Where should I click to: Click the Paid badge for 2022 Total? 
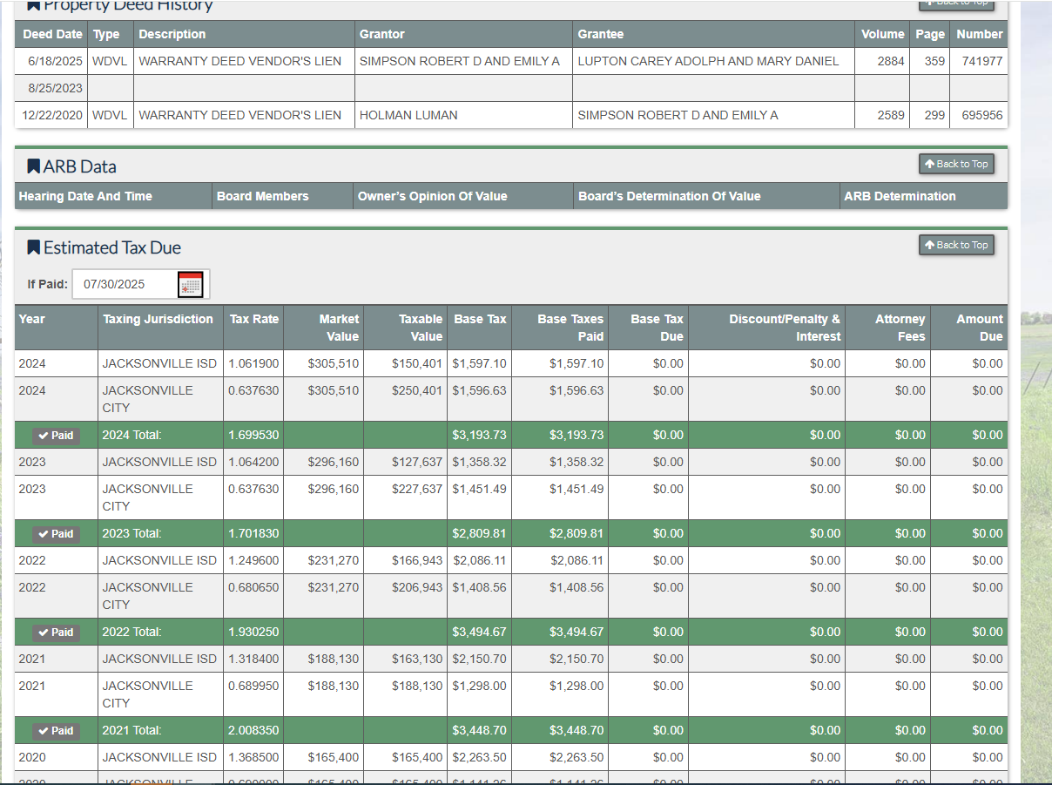(x=57, y=633)
